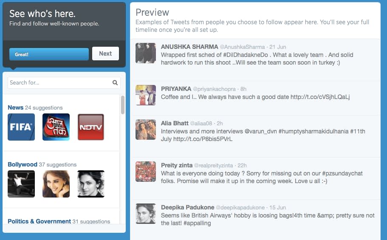The height and width of the screenshot is (240, 387).
Task: Open PRIYANKA name link
Action: click(176, 89)
